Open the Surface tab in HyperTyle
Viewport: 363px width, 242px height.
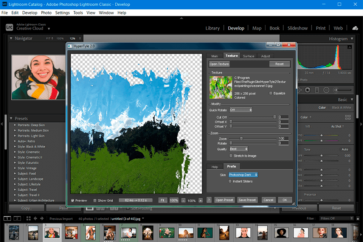(x=248, y=56)
